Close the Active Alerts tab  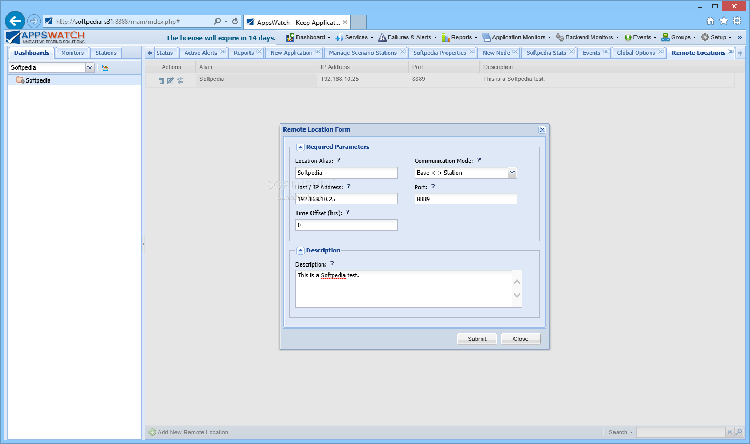tap(222, 52)
